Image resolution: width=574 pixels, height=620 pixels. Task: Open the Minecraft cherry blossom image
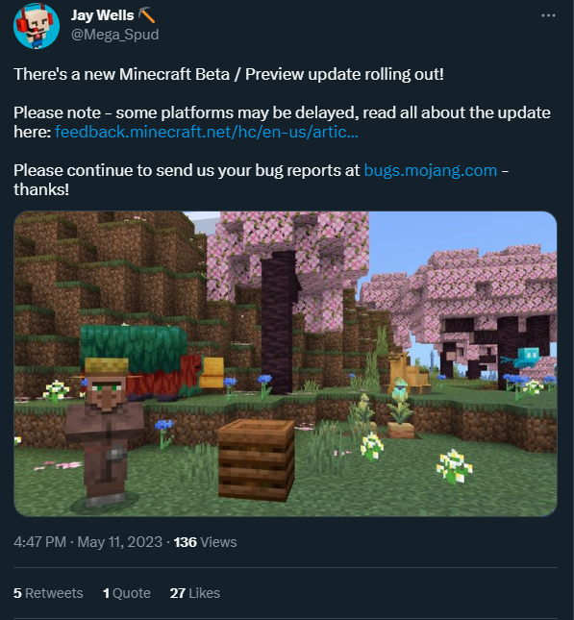pyautogui.click(x=286, y=363)
